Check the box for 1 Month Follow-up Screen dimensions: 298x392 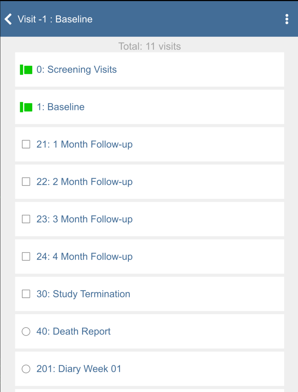(x=26, y=144)
